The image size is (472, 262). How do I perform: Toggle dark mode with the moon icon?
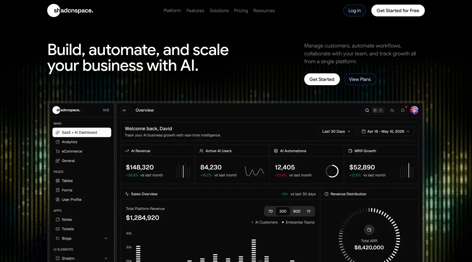click(392, 110)
